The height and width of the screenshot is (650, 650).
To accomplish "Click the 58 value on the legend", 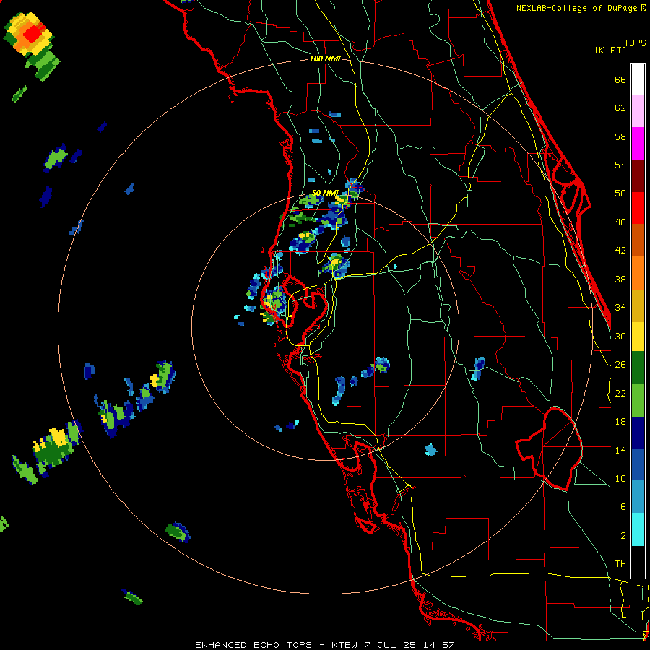I will [x=620, y=136].
